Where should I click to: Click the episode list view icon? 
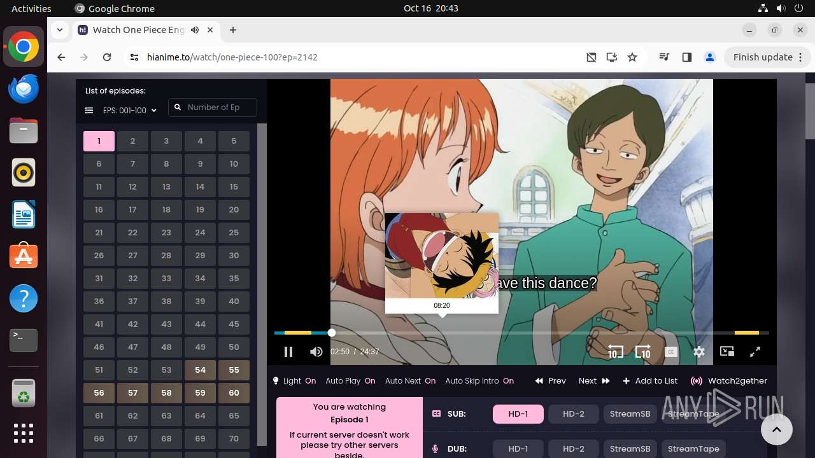point(89,111)
